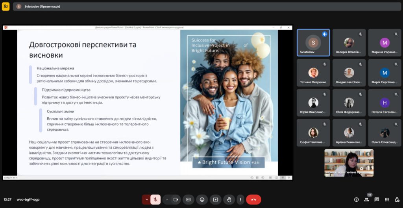Screen dimensions: 403x208
Task: Click the present screen icon
Action: (x=215, y=199)
